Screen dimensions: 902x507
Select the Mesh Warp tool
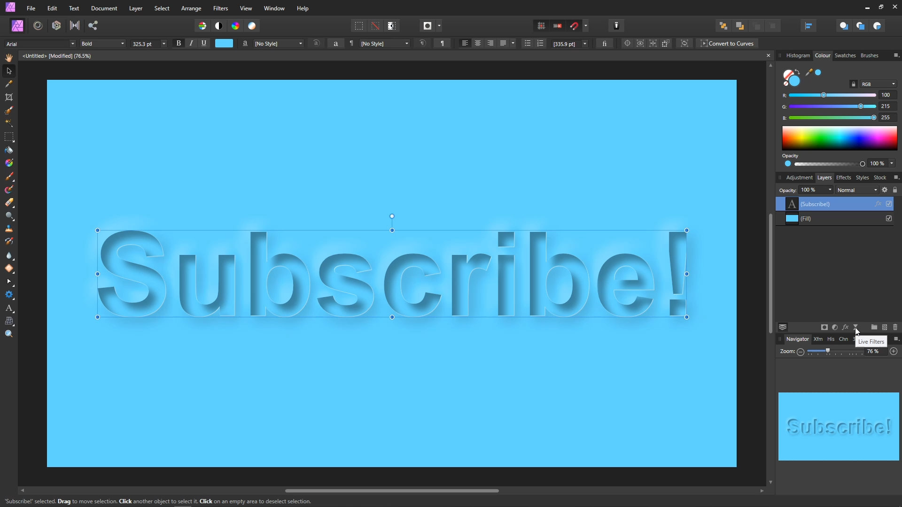[x=9, y=322]
